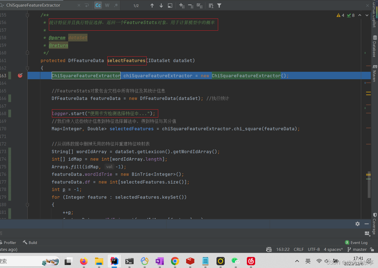Hide the bottom tool window
The width and height of the screenshot is (378, 268).
tap(367, 224)
